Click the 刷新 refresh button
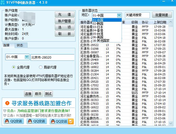 (65, 34)
